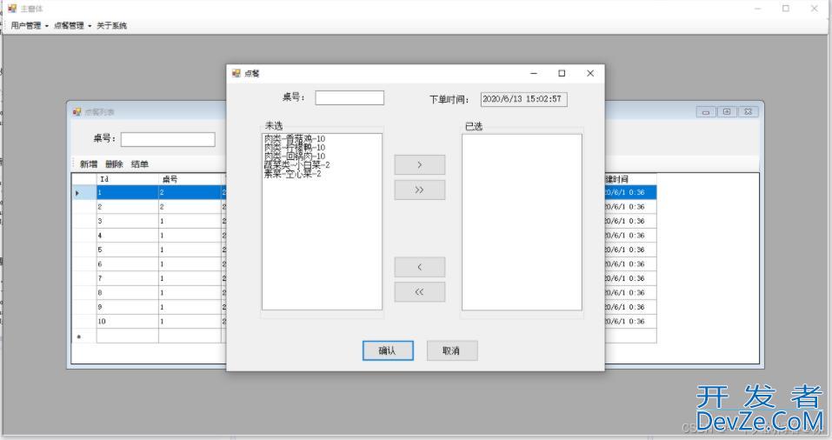The width and height of the screenshot is (832, 440).
Task: Click the row header arrow of first row
Action: coord(83,192)
